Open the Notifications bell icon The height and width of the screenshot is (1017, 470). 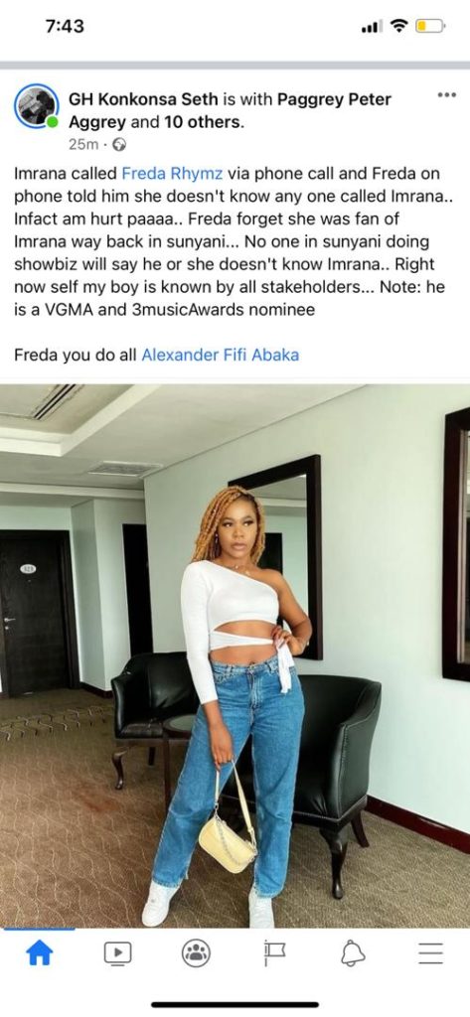coord(353,952)
